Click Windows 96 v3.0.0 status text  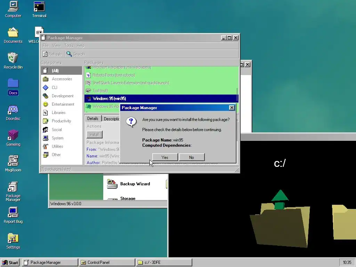[66, 204]
